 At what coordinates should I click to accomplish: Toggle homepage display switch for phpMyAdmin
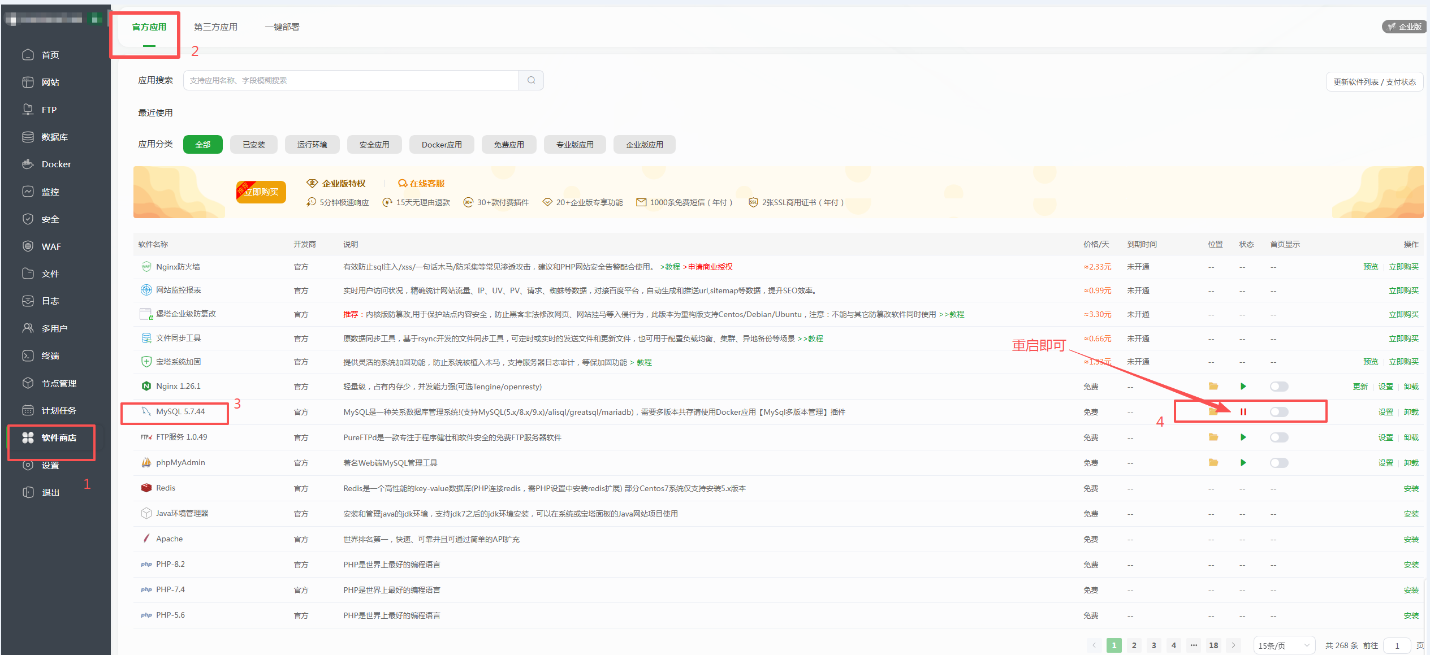(x=1278, y=463)
